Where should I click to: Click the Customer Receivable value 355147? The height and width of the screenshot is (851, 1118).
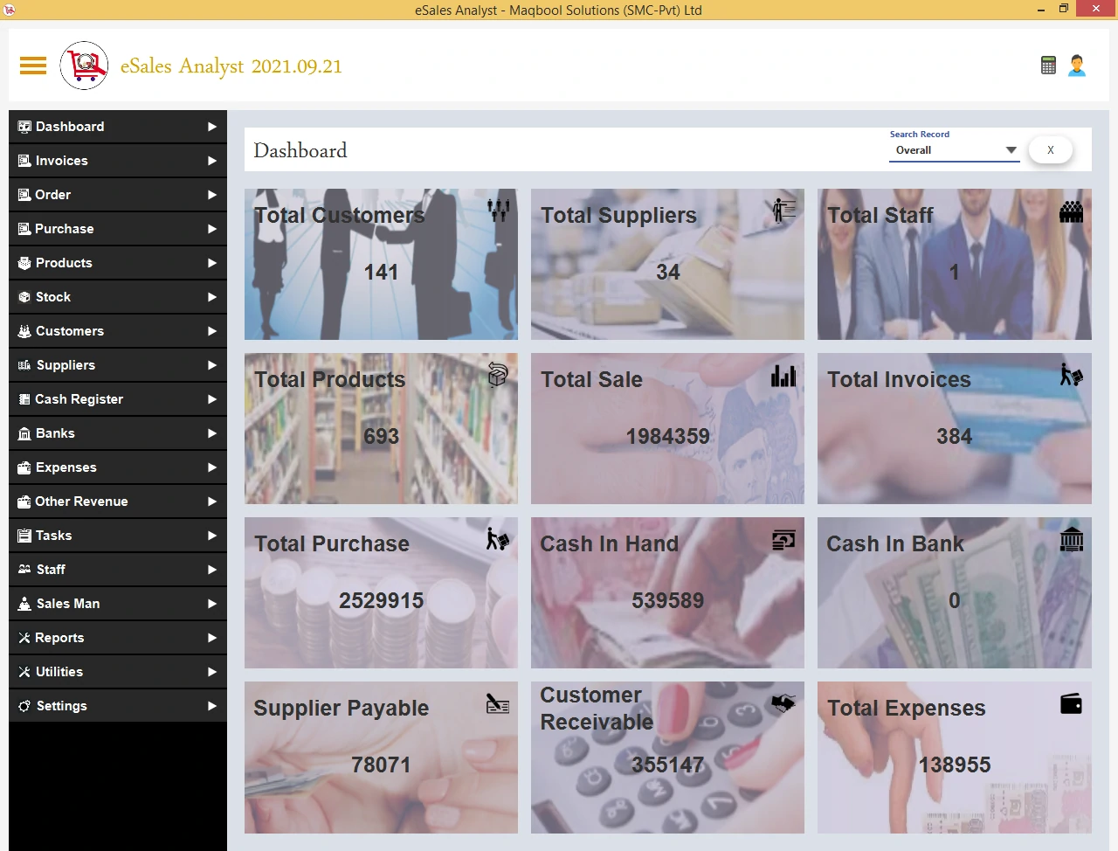point(668,765)
